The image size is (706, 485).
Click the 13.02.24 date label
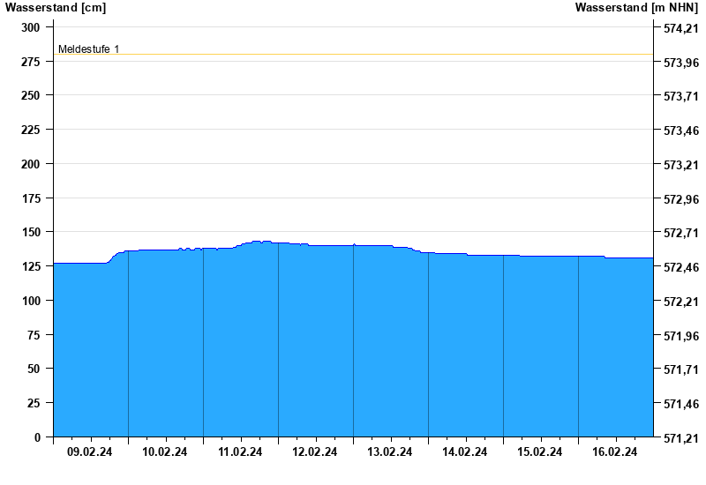coord(390,452)
